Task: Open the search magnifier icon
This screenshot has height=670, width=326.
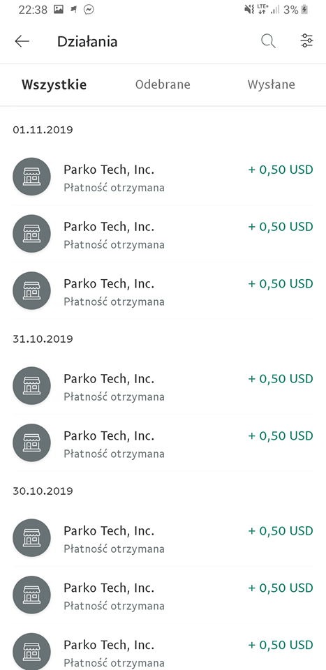Action: (x=268, y=41)
